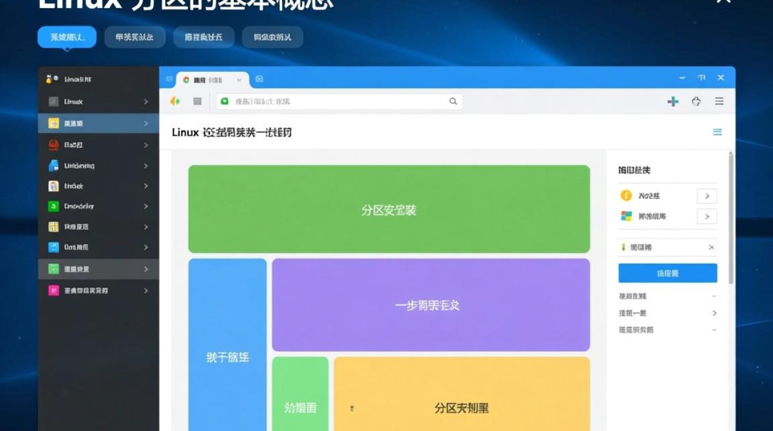Open the arrow next to the first right-panel entry
The width and height of the screenshot is (773, 431).
tap(707, 195)
